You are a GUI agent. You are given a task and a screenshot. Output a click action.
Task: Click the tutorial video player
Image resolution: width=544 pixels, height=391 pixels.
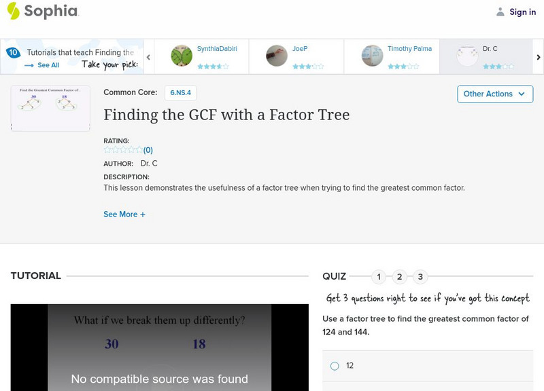click(x=159, y=347)
